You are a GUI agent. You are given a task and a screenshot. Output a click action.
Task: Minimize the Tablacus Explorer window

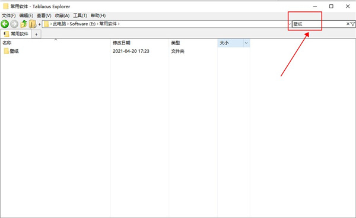coord(315,7)
